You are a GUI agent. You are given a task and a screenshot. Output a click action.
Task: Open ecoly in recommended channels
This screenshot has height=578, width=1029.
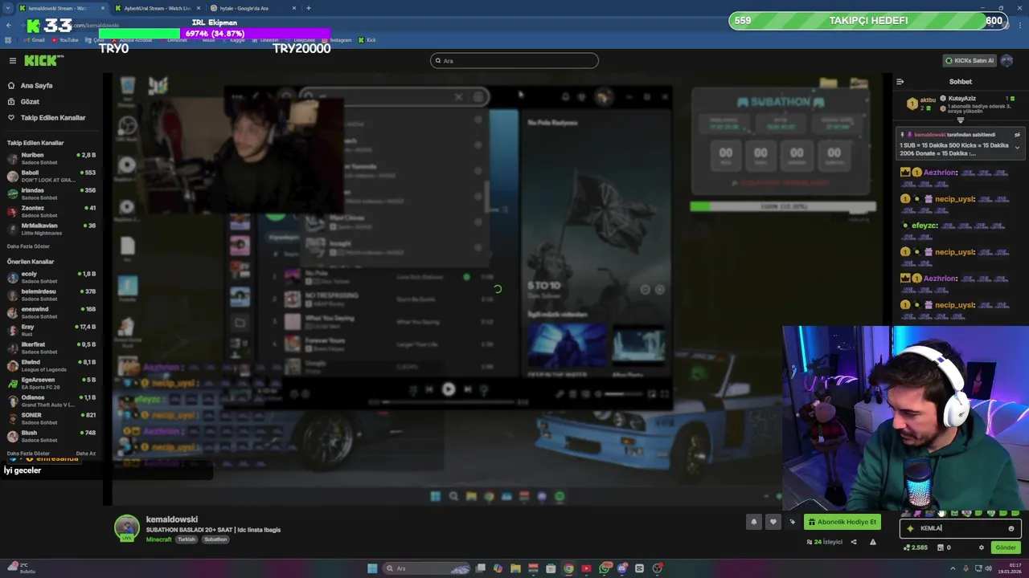(x=51, y=278)
